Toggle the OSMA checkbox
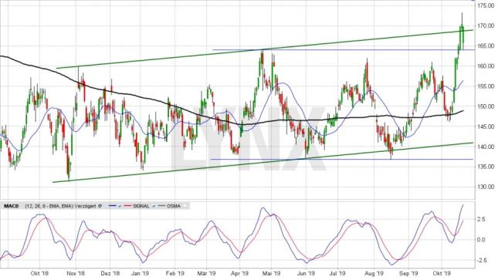This screenshot has width=498, height=280. 185,207
